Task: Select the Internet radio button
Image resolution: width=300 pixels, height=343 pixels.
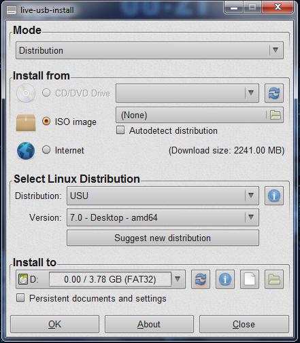Action: point(46,150)
